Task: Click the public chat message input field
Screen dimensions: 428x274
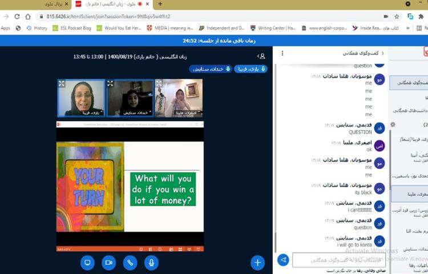Action: click(339, 260)
